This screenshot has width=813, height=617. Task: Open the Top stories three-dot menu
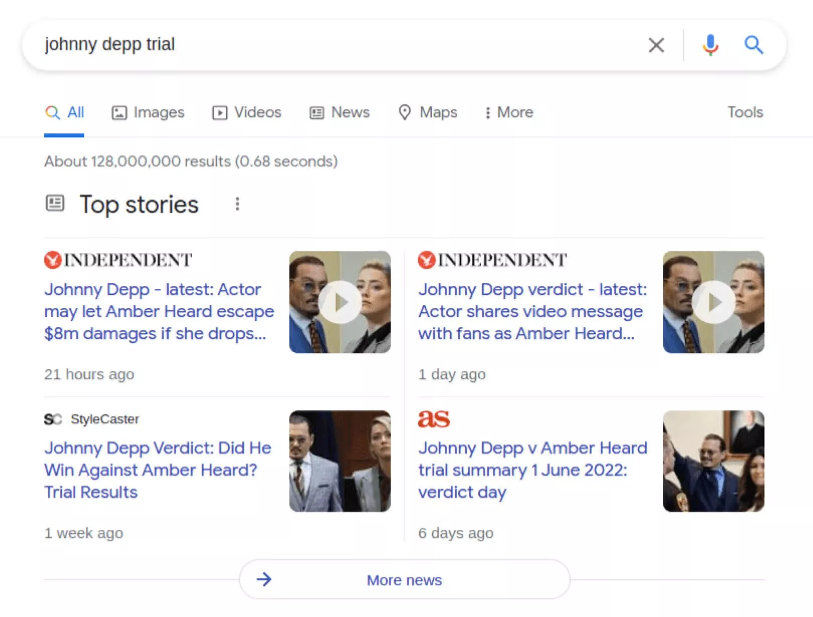click(x=237, y=204)
